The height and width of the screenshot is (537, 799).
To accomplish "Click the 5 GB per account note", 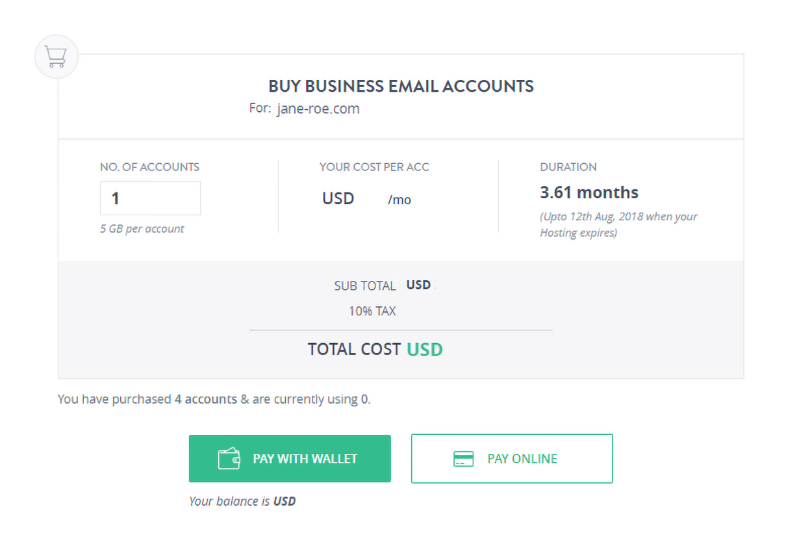I will point(142,229).
